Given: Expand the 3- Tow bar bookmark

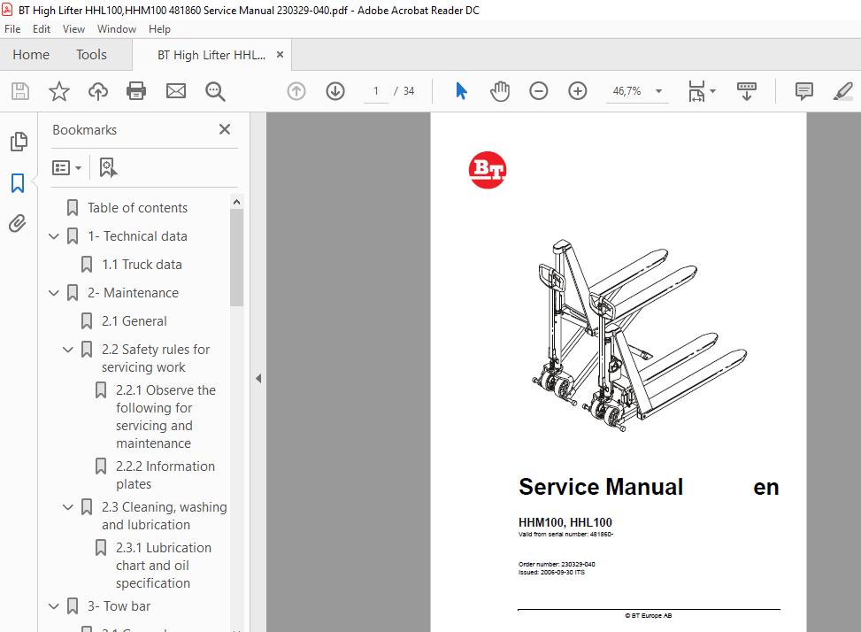Looking at the screenshot, I should pos(54,605).
